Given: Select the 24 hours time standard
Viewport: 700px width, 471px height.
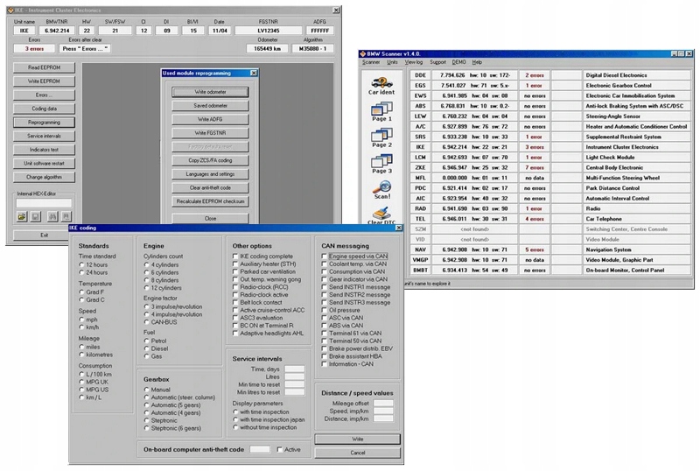Looking at the screenshot, I should point(81,271).
